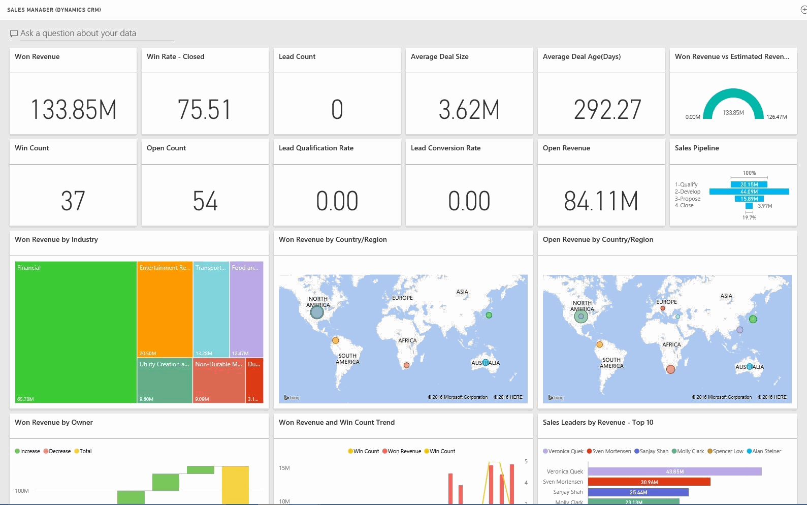This screenshot has height=505, width=807.
Task: Open the Average Deal Age(Days) tile
Action: (x=601, y=91)
